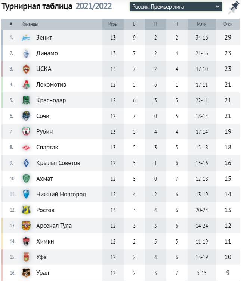This screenshot has width=241, height=282.
Task: Select the Крылья Советов team name
Action: tap(58, 163)
